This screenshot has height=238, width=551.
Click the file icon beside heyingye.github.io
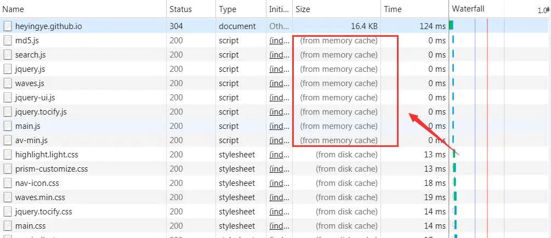click(x=8, y=26)
